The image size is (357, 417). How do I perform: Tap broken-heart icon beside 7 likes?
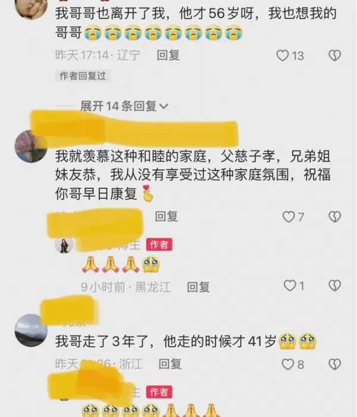334,217
